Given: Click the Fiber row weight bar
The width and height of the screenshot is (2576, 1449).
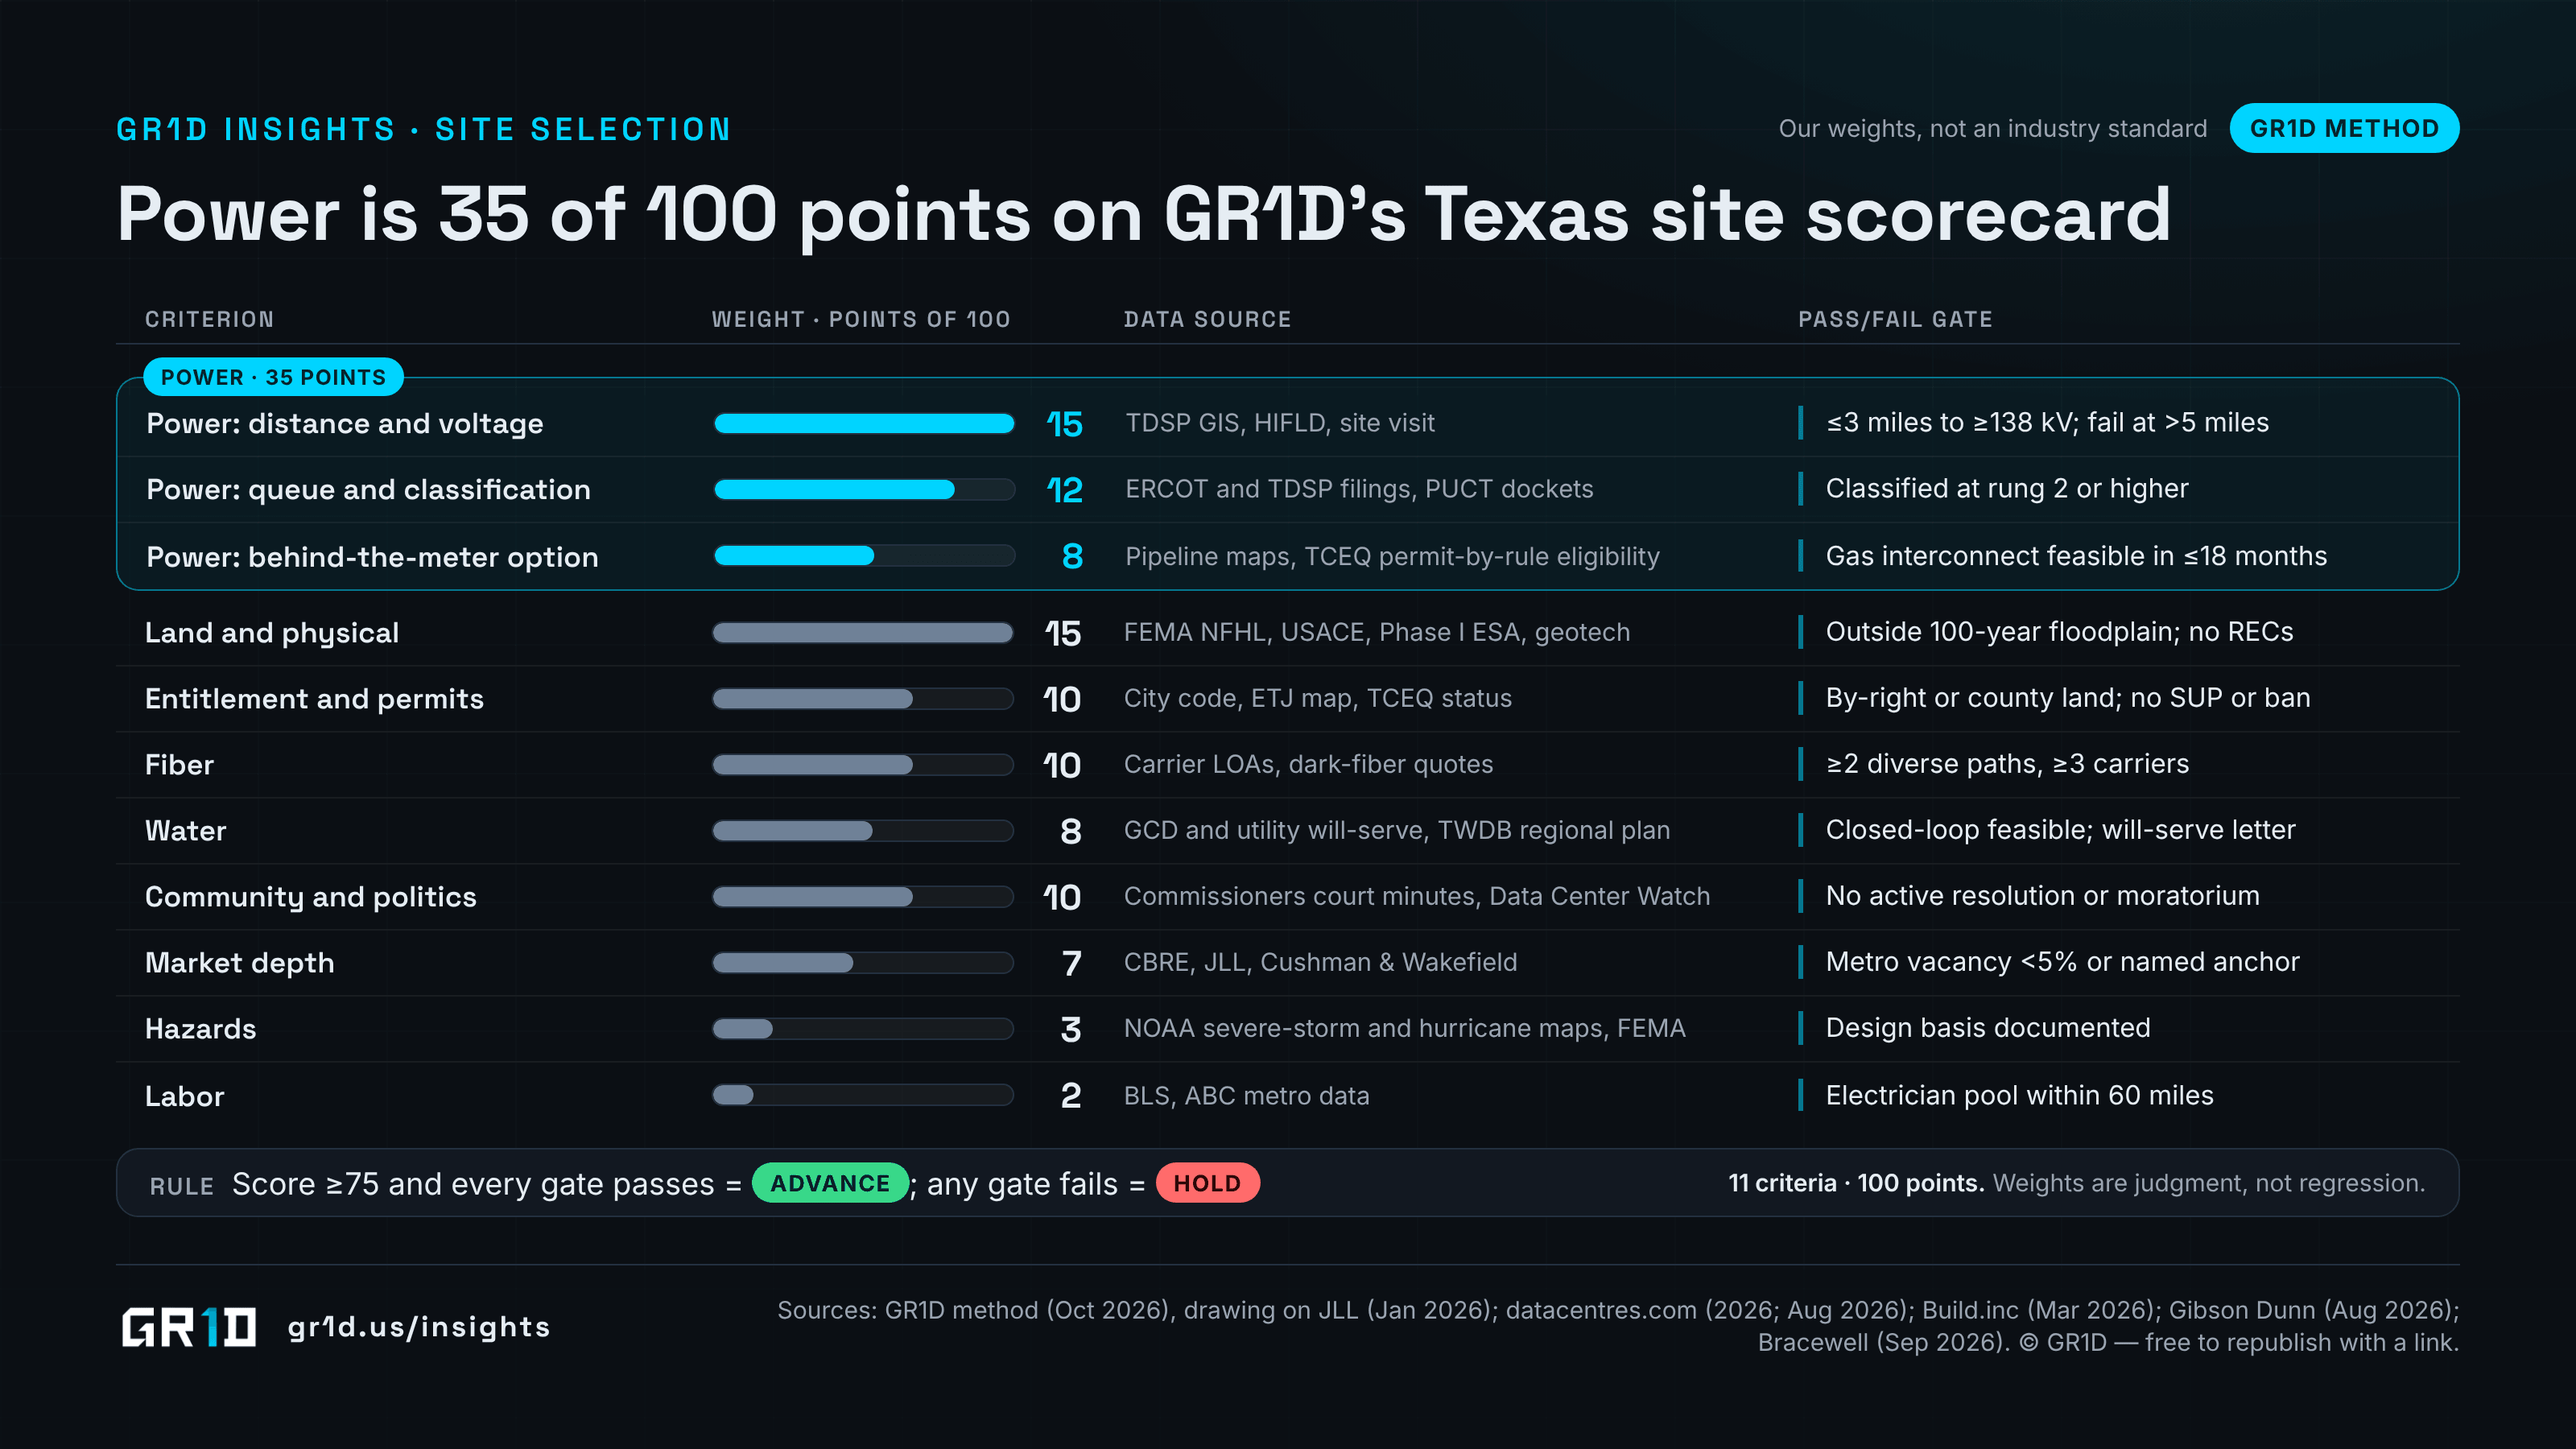Looking at the screenshot, I should [862, 765].
